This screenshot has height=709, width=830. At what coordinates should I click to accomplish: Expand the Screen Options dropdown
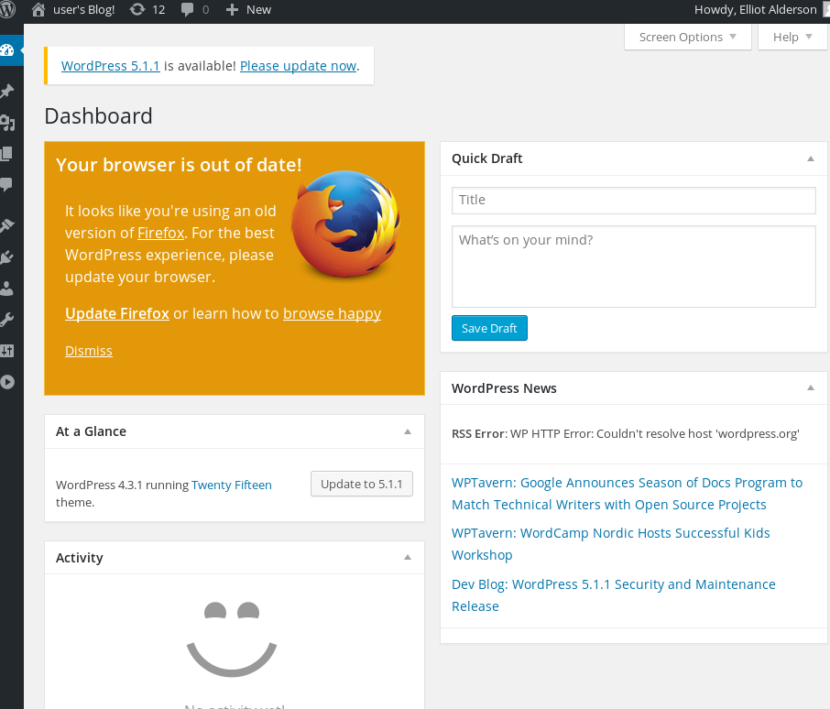click(x=688, y=37)
